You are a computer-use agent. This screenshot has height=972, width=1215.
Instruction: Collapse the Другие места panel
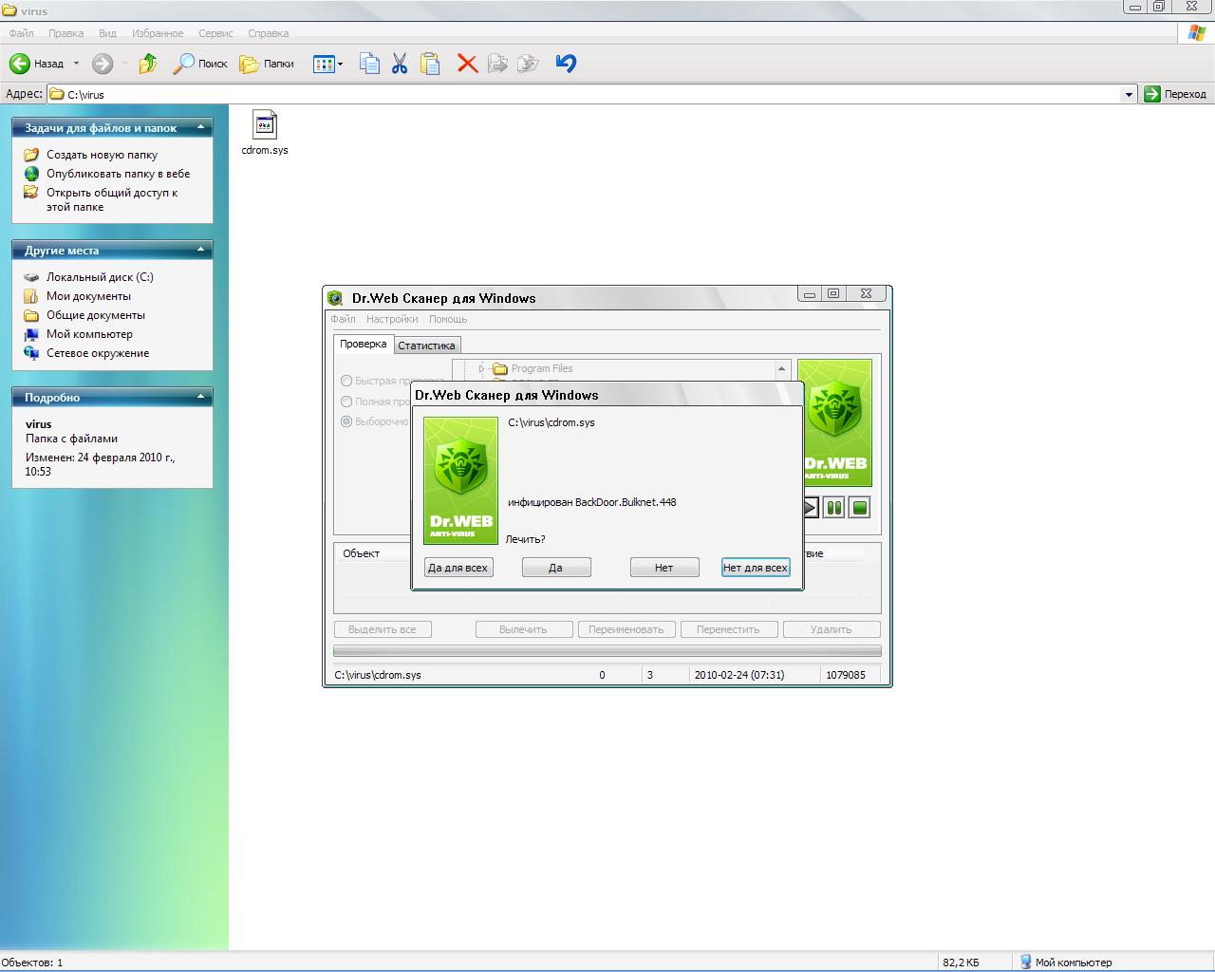[200, 250]
